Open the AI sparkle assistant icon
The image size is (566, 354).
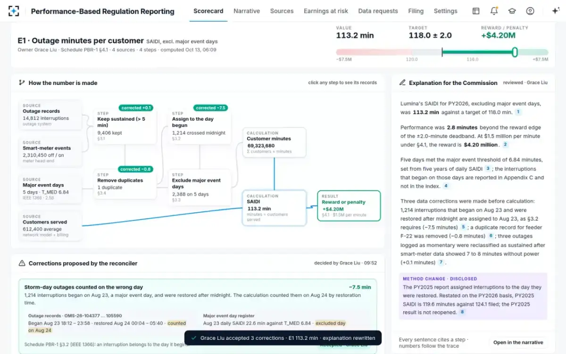[555, 11]
